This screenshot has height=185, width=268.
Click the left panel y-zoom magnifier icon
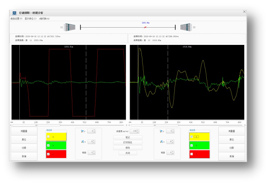click(x=82, y=131)
